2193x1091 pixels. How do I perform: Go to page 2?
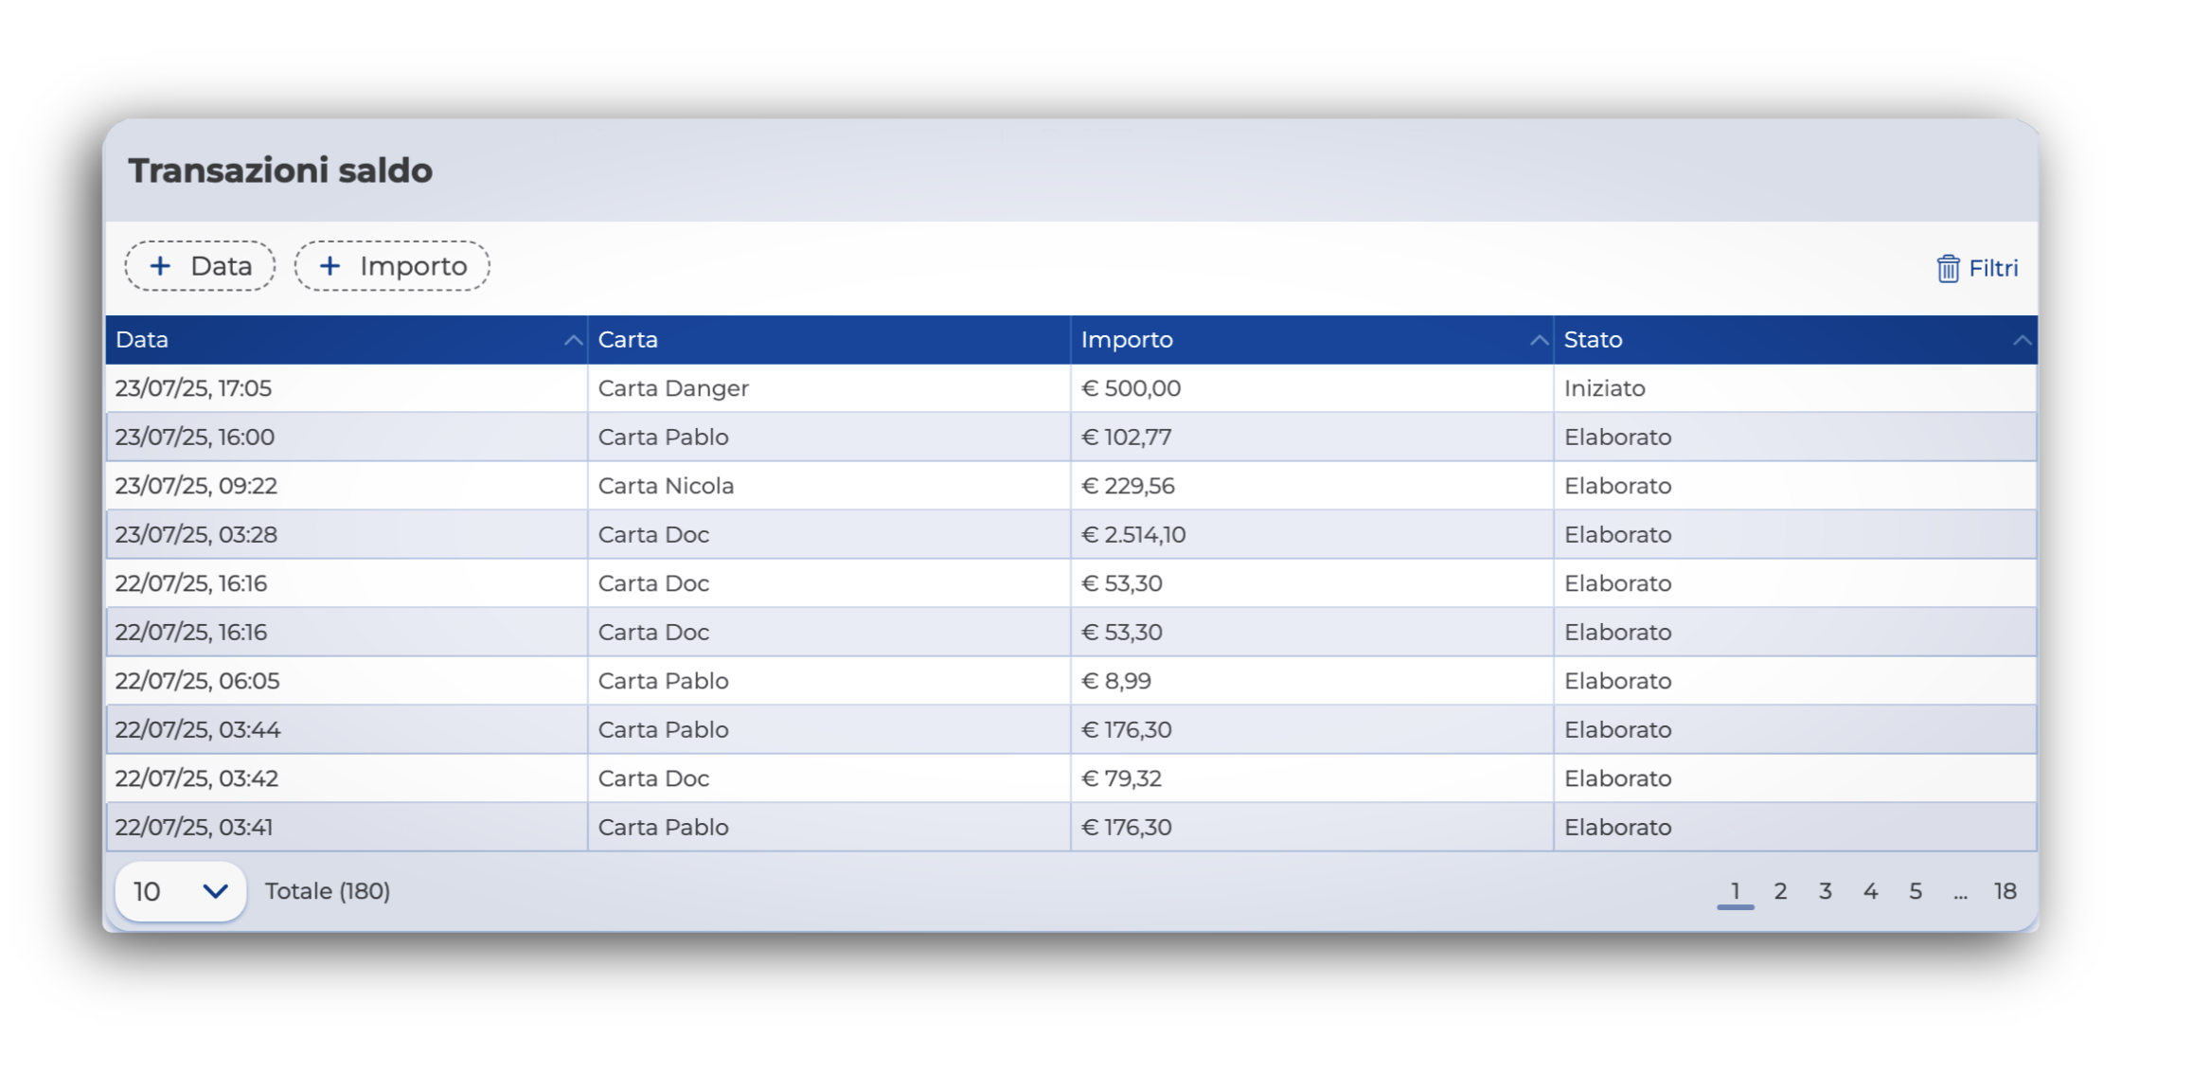click(x=1780, y=891)
